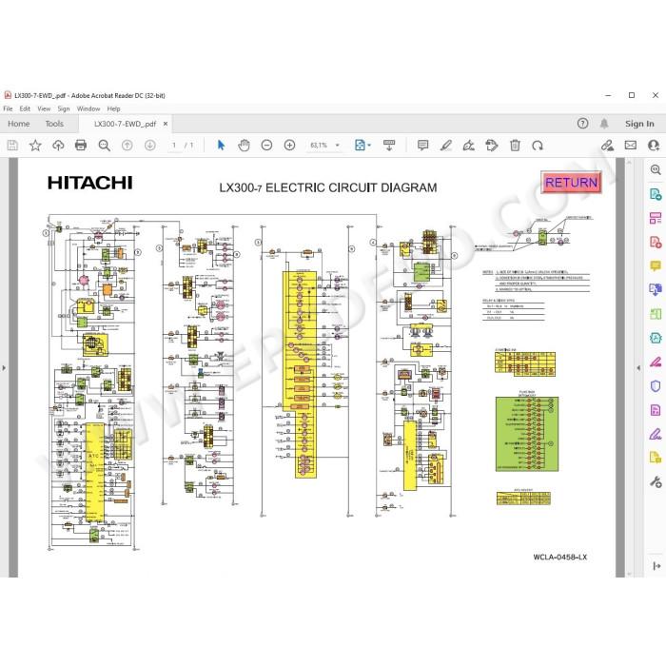
Task: Switch to the Home tab
Action: (19, 124)
